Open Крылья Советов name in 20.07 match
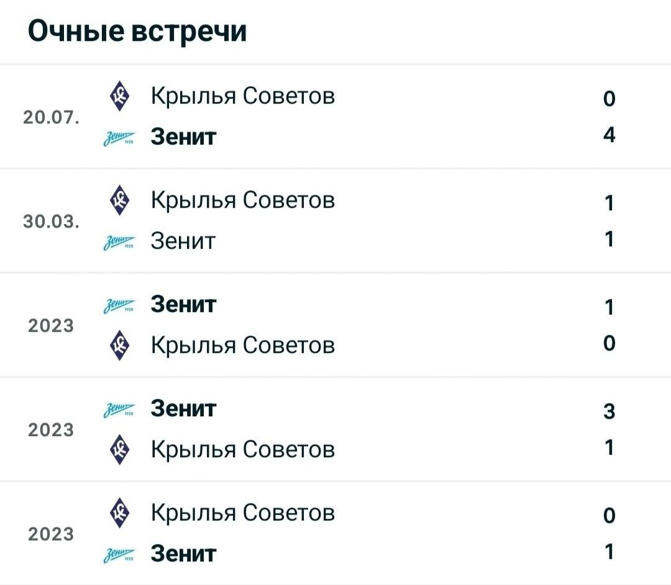 tap(243, 96)
